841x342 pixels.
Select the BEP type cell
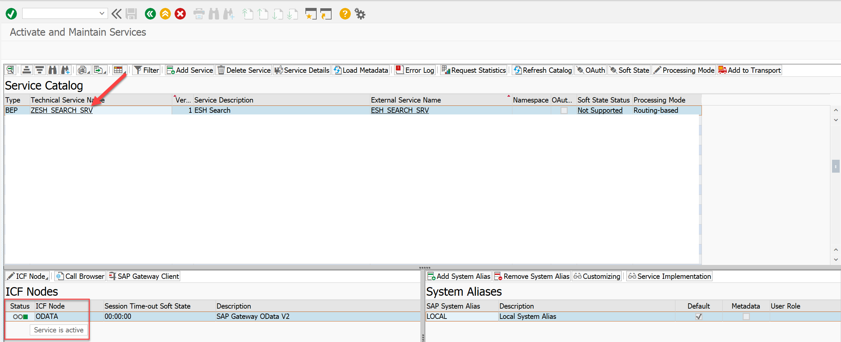point(17,110)
